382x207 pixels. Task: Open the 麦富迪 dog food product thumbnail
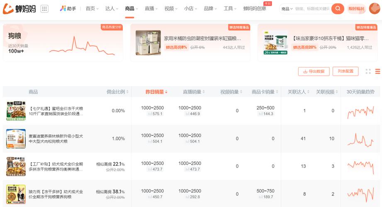point(16,139)
